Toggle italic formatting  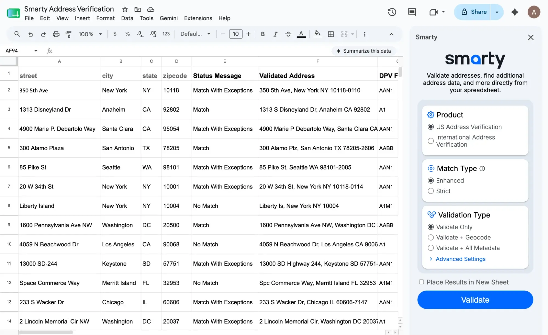pyautogui.click(x=275, y=34)
